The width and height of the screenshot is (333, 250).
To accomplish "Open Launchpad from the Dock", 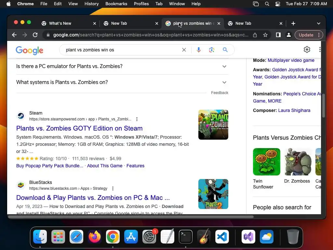I will (58, 237).
